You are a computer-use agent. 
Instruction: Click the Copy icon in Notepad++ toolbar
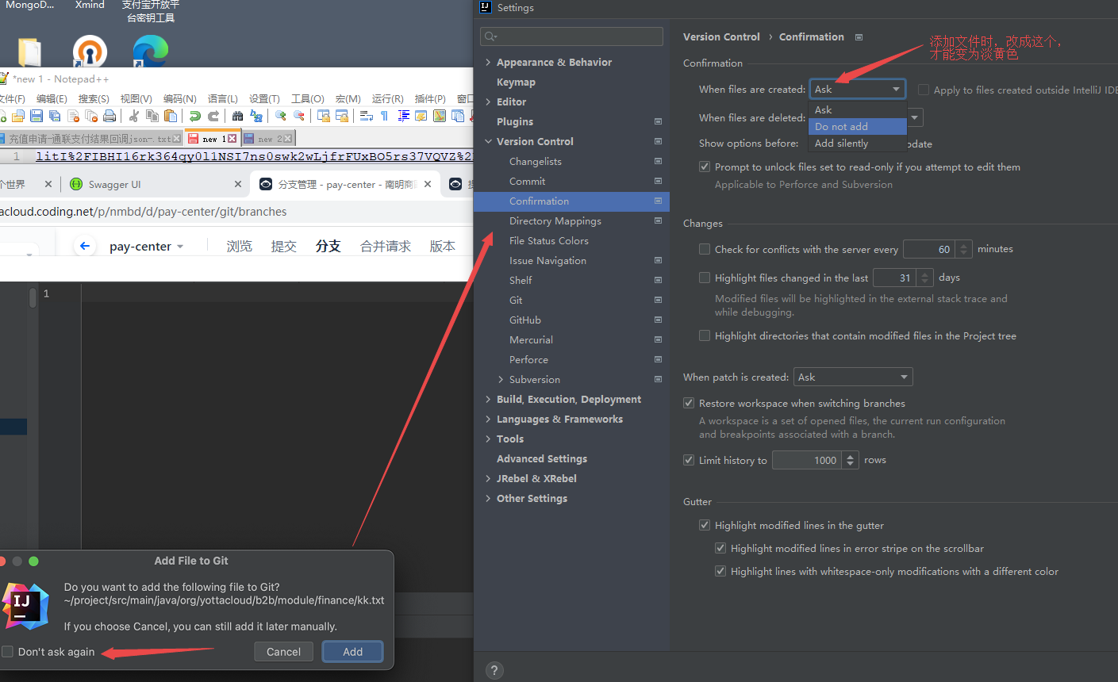point(152,117)
